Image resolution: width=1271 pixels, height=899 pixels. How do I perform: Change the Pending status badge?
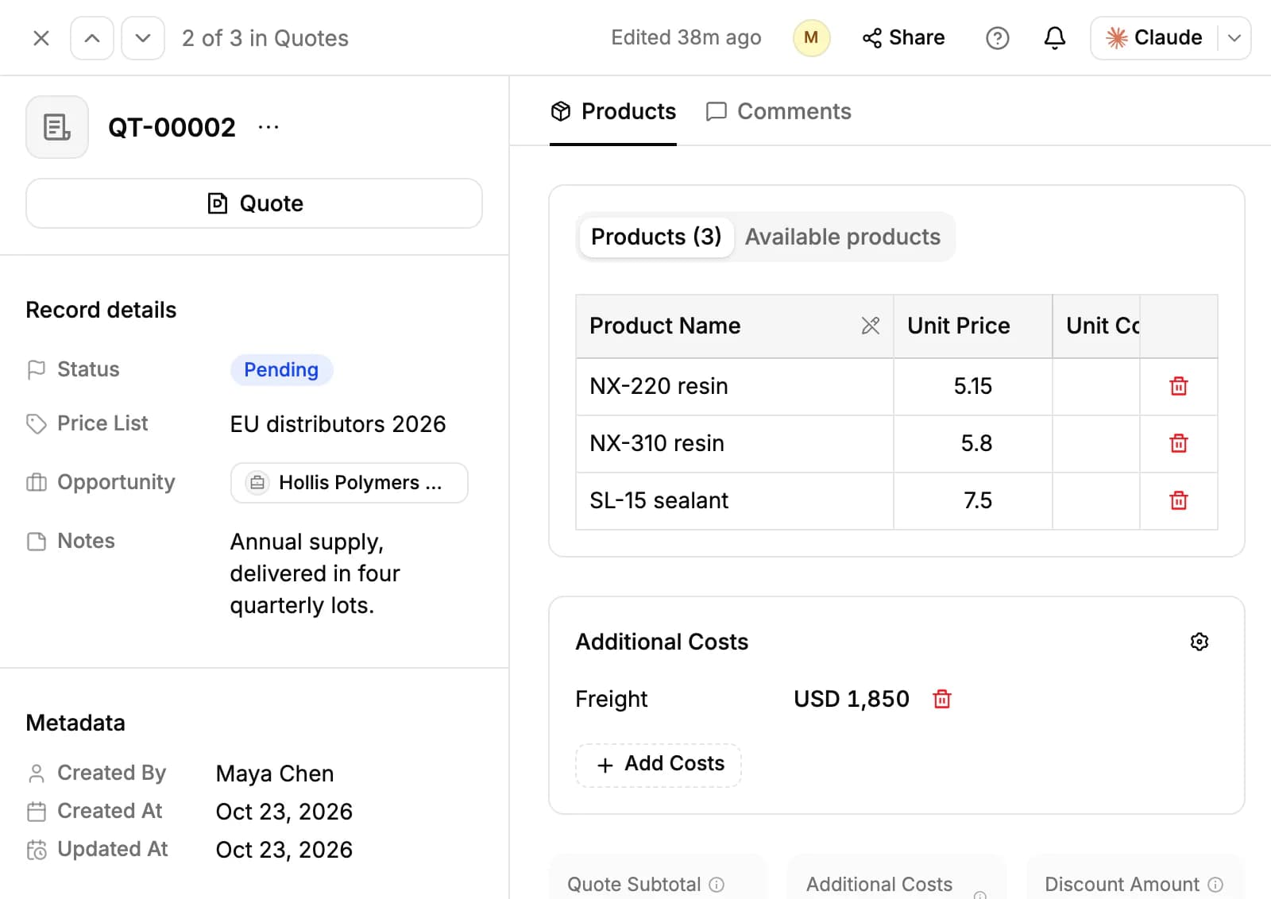click(x=281, y=370)
